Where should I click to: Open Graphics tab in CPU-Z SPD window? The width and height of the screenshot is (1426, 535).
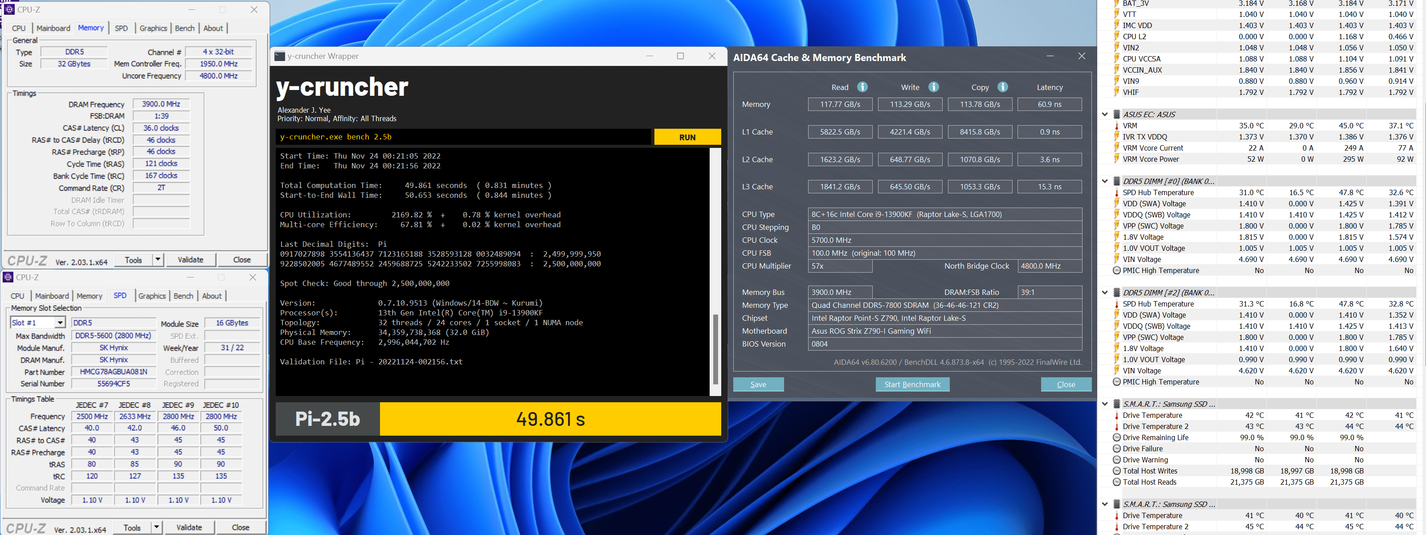click(152, 296)
